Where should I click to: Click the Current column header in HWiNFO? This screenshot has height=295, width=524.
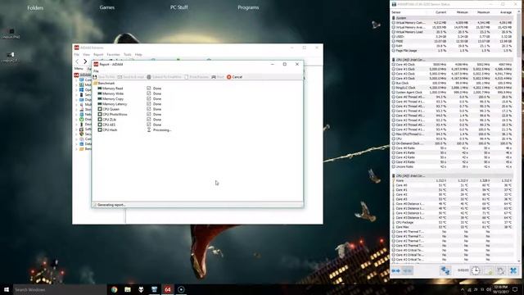440,12
